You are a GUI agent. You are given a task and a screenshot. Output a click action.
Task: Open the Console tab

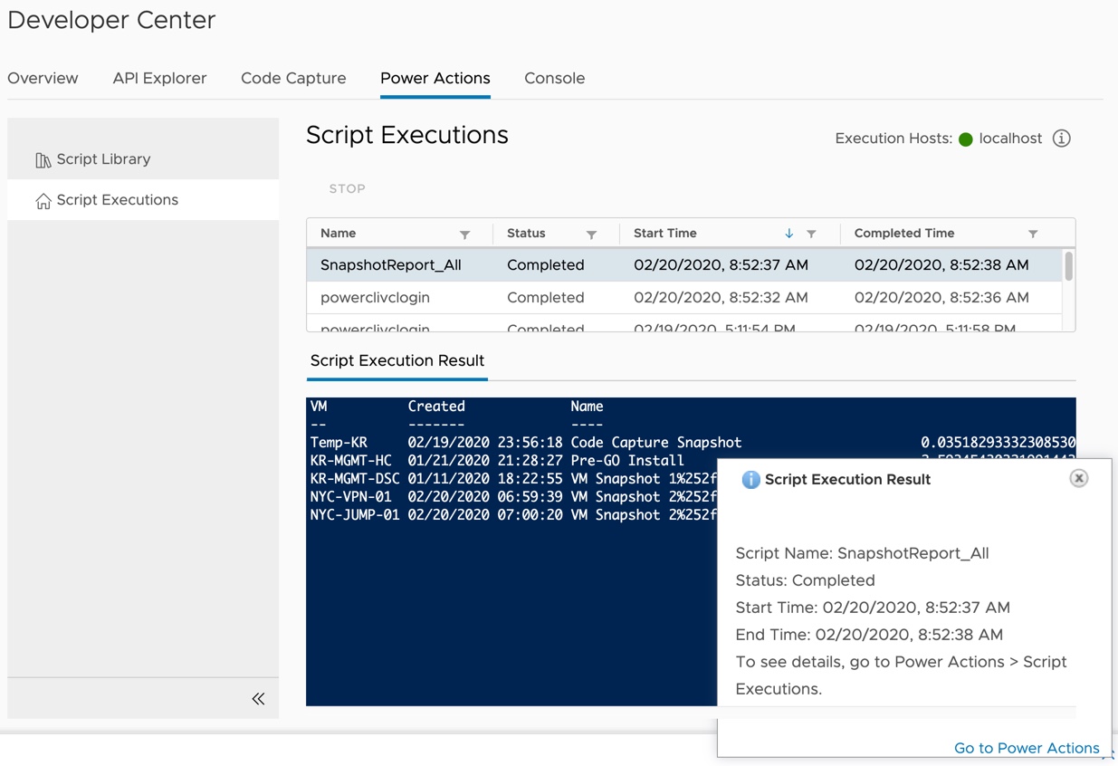tap(554, 78)
